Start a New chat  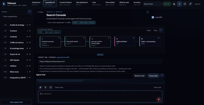pyautogui.click(x=157, y=87)
